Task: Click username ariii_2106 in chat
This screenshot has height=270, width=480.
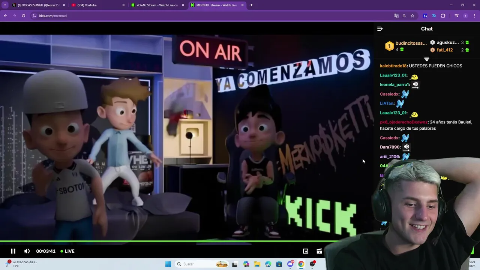Action: pyautogui.click(x=390, y=157)
